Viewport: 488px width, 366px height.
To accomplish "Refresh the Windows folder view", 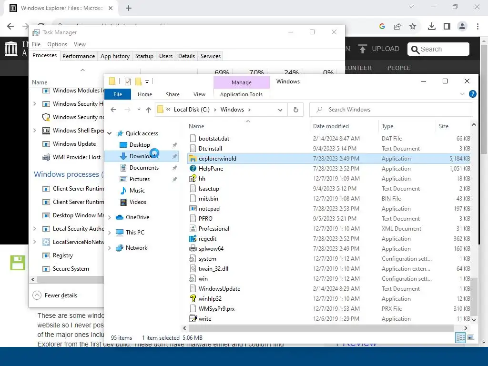I will (295, 110).
